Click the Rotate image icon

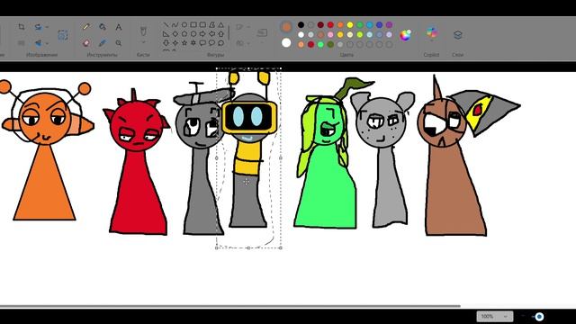[x=38, y=27]
